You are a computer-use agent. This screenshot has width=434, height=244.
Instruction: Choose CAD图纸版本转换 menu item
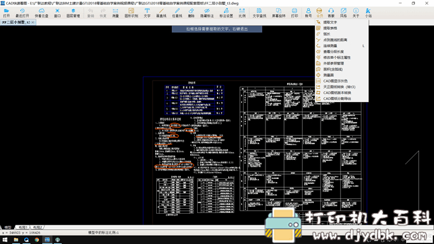(342, 92)
